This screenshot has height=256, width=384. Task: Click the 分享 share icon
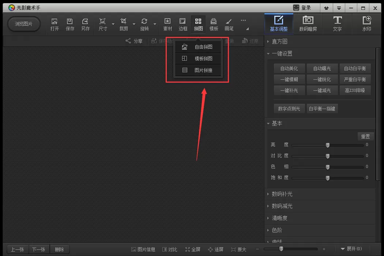tap(134, 41)
